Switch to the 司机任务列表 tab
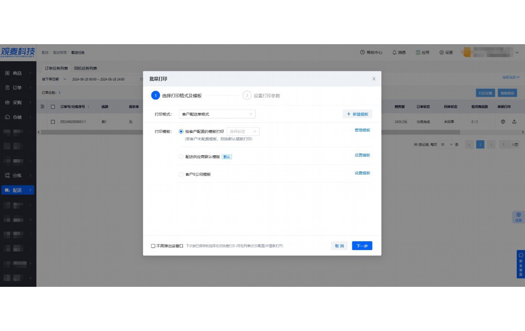Image resolution: width=525 pixels, height=331 pixels. pyautogui.click(x=85, y=68)
